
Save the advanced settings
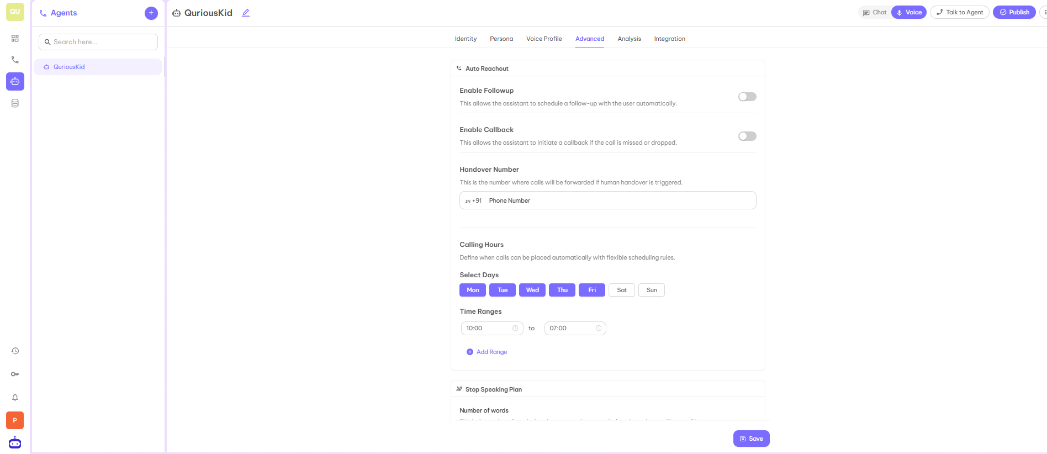752,439
